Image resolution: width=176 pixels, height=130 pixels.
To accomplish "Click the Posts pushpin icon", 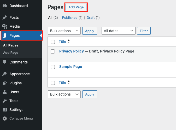I will pos(5,17).
